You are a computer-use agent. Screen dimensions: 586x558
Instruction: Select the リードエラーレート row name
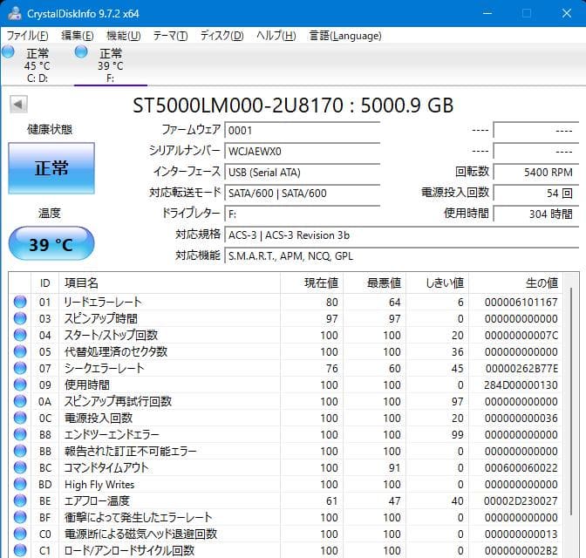click(103, 302)
